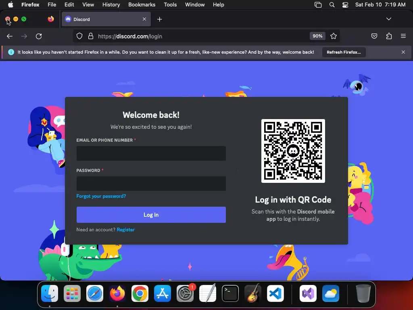Show site security padlock info
The height and width of the screenshot is (310, 413).
(x=91, y=36)
